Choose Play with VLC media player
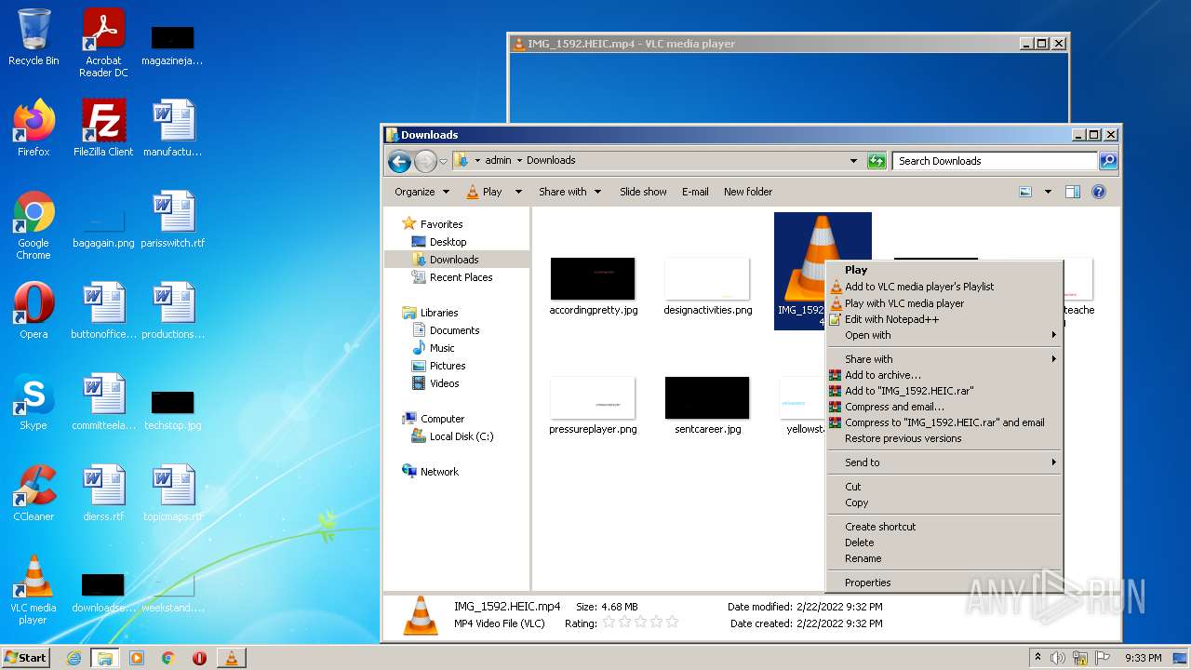Viewport: 1191px width, 670px height. pos(943,303)
